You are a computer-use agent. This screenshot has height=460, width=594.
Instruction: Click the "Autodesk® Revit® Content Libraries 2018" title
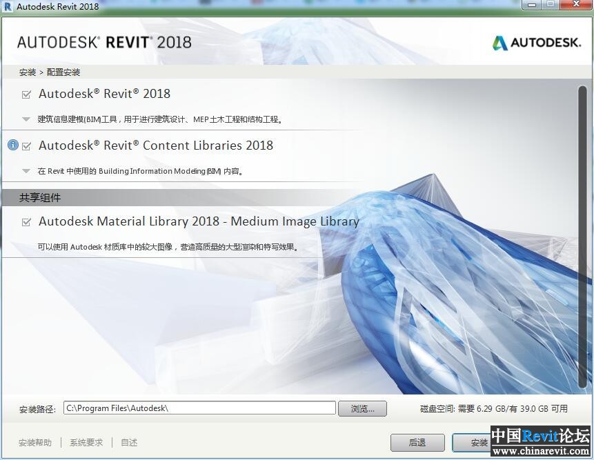click(156, 146)
